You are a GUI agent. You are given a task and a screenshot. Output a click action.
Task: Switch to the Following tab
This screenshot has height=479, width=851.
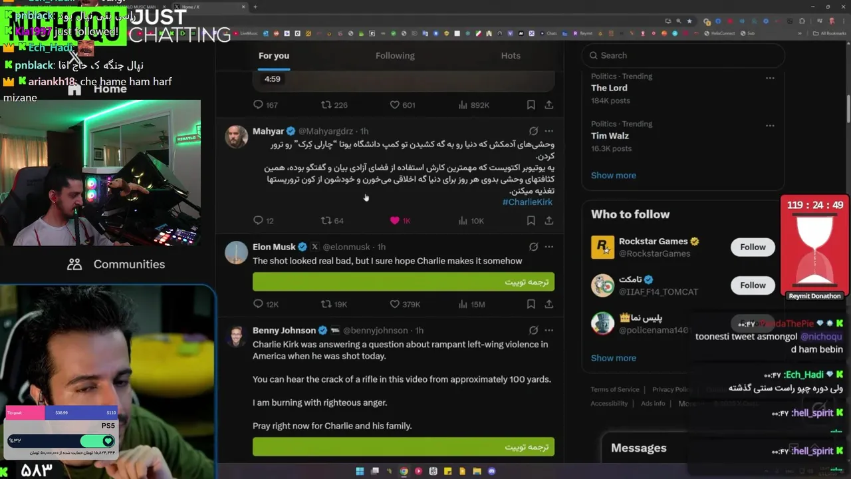coord(395,56)
